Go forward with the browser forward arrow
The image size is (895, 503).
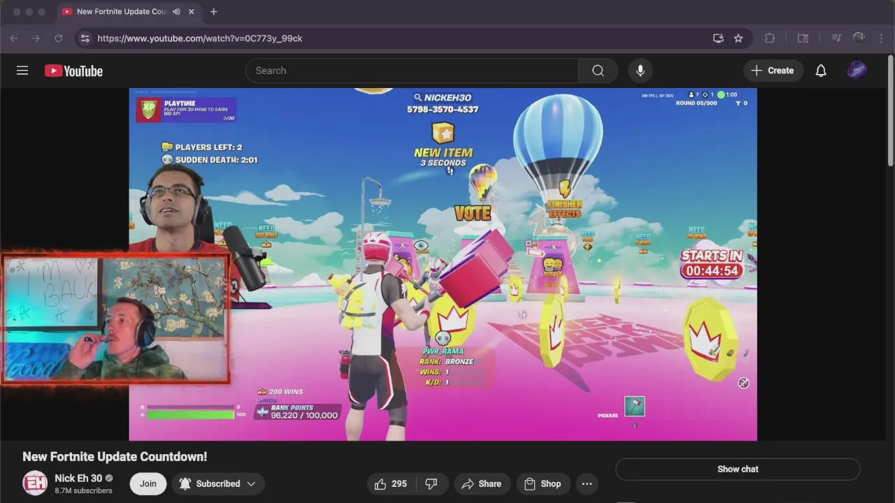click(36, 38)
